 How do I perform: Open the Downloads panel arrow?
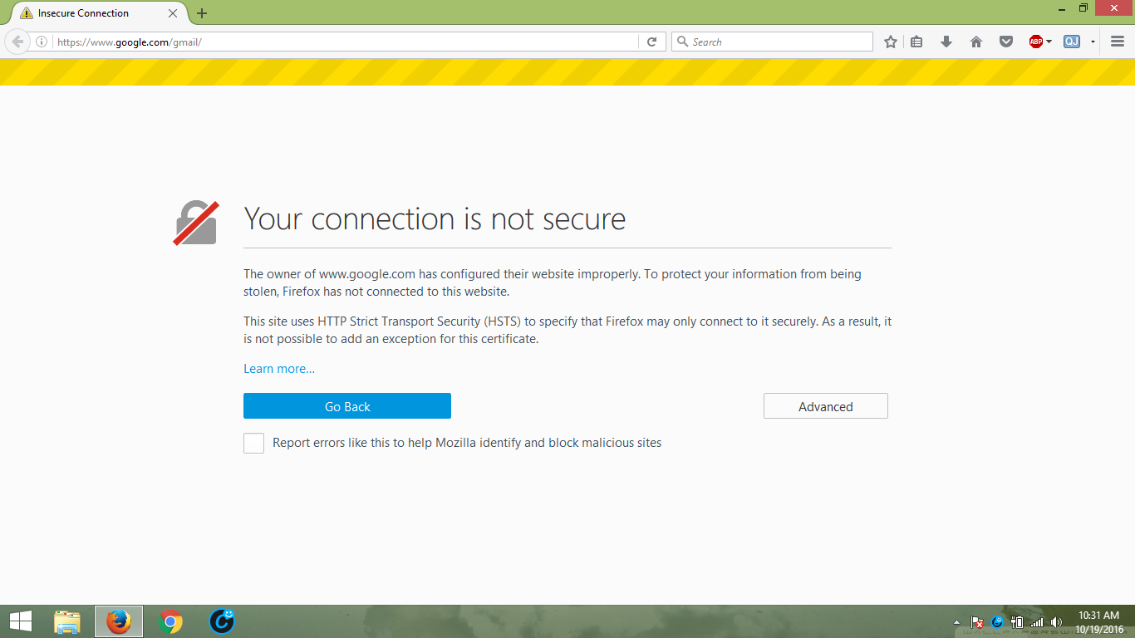946,42
